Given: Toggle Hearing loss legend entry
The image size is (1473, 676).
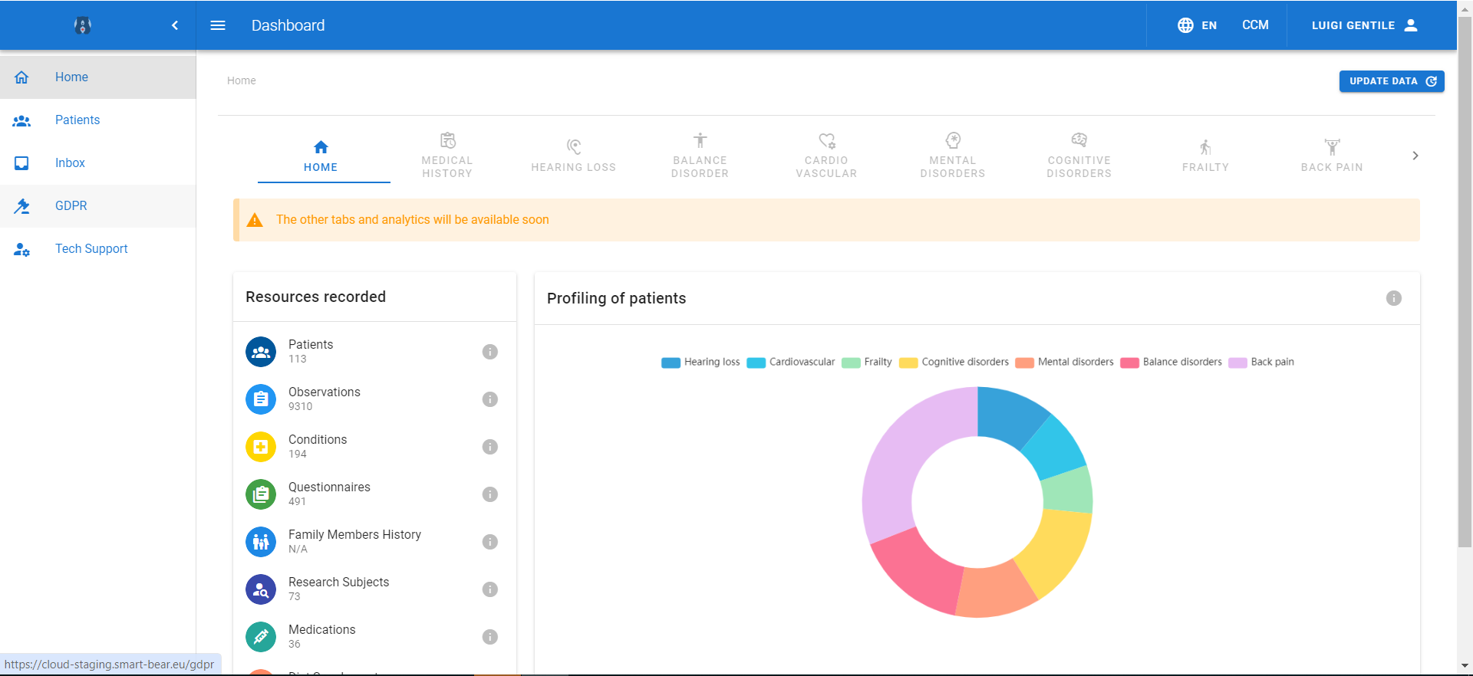Looking at the screenshot, I should pyautogui.click(x=700, y=363).
